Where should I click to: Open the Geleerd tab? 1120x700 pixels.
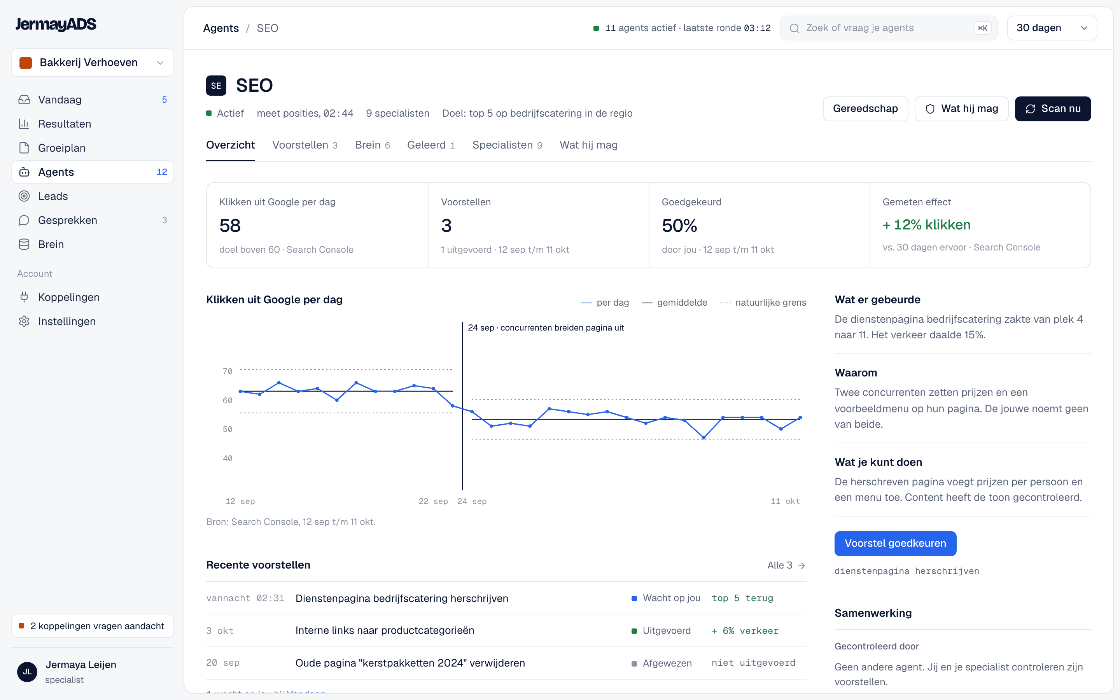(431, 145)
